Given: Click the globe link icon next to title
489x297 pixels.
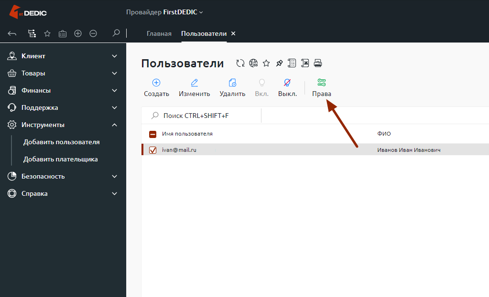Looking at the screenshot, I should click(x=253, y=63).
